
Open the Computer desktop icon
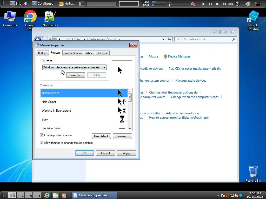10,19
